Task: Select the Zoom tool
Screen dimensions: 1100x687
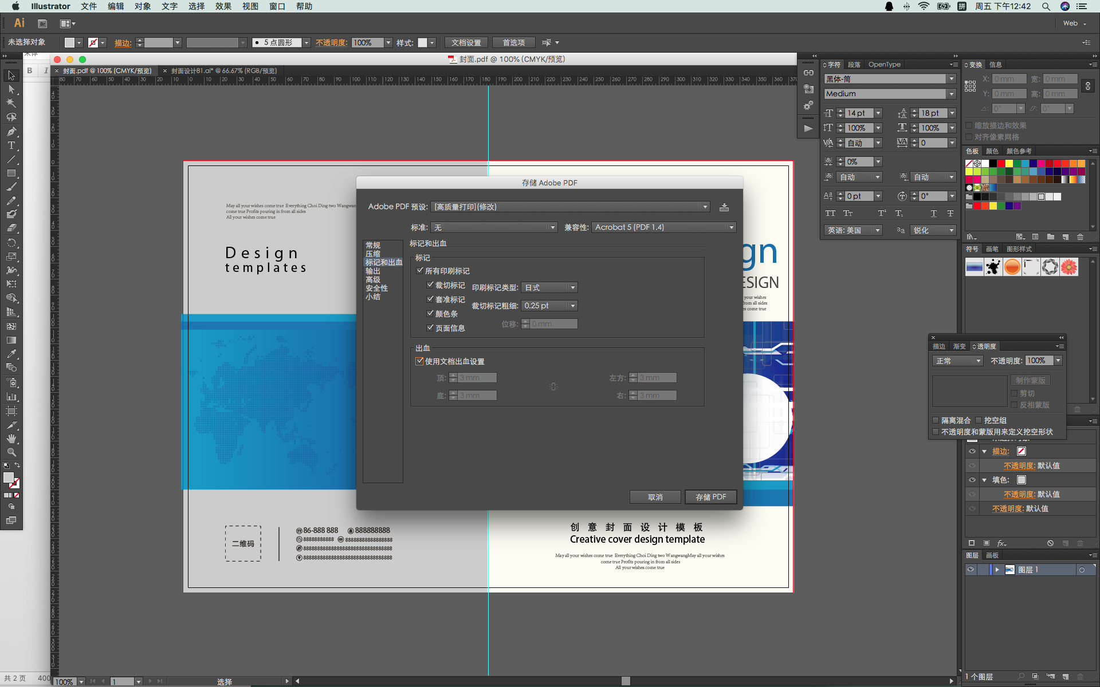Action: pyautogui.click(x=11, y=452)
